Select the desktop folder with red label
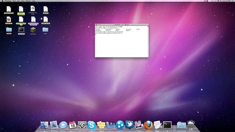 pyautogui.click(x=9, y=31)
